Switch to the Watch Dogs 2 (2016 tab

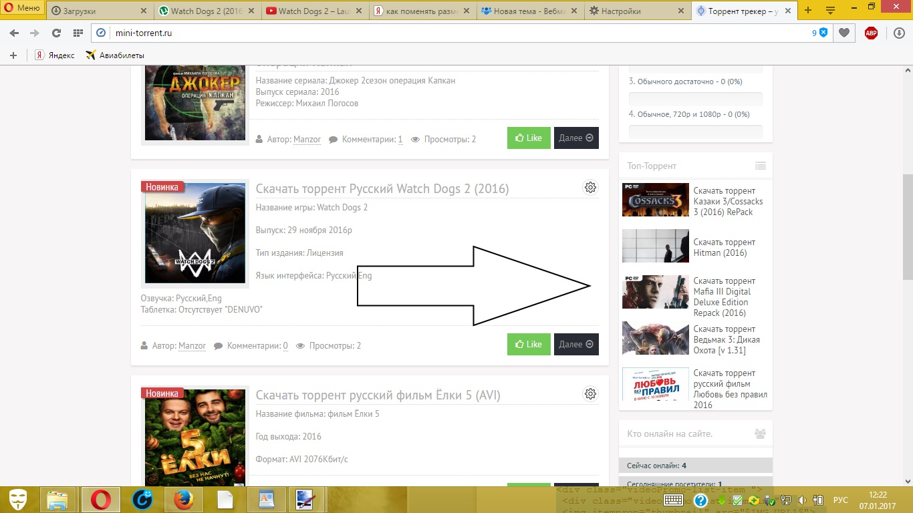coord(206,11)
